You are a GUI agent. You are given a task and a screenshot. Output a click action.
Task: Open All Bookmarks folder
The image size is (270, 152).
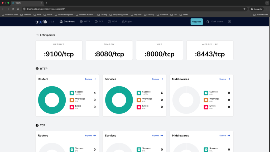click(x=261, y=15)
